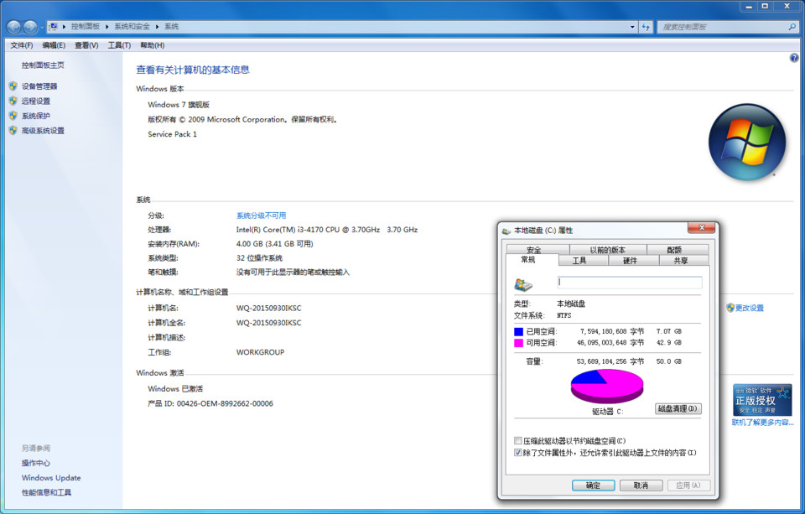Click the Forward navigation arrow button

[x=30, y=27]
